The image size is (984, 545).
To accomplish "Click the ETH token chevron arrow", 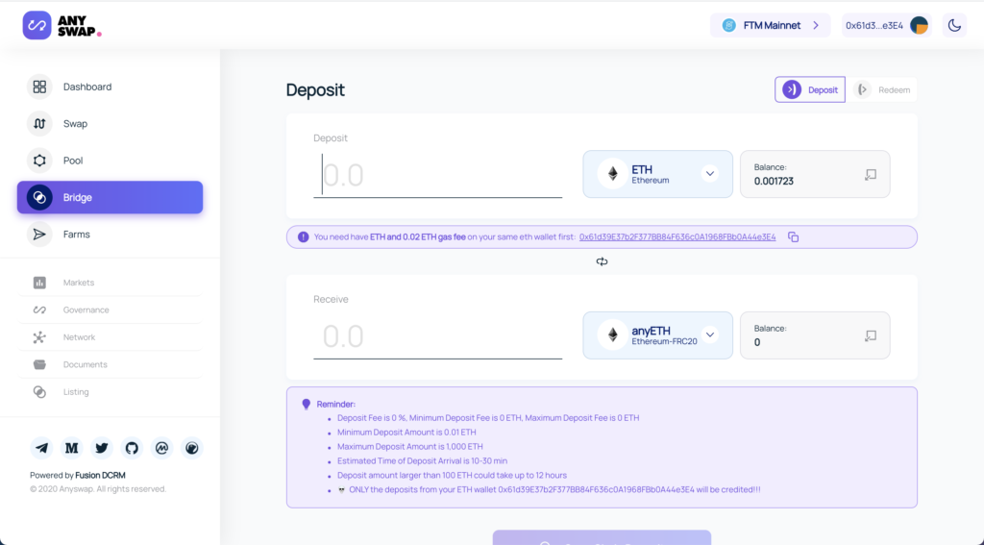I will pos(710,173).
